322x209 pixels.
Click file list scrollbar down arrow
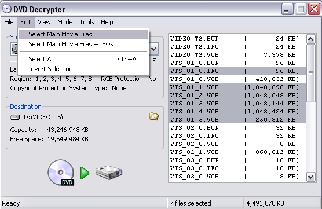pos(310,177)
